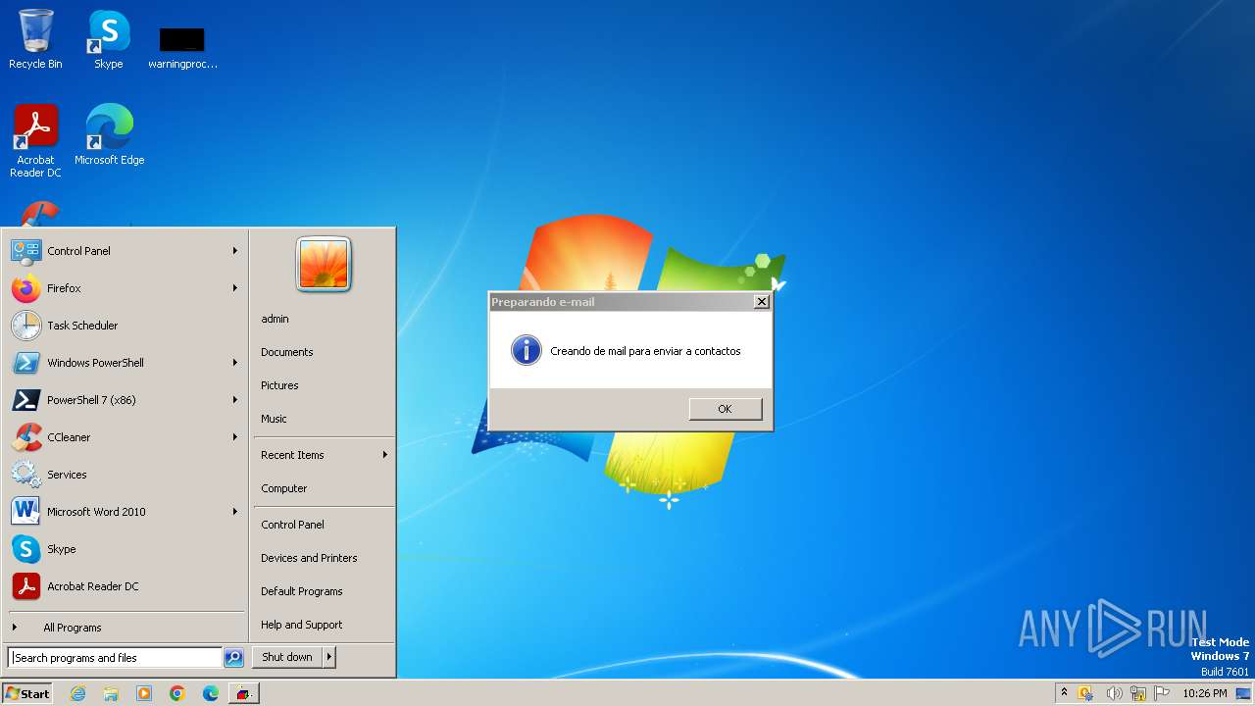Click Control Panel icon in Start menu programs list

pyautogui.click(x=25, y=251)
